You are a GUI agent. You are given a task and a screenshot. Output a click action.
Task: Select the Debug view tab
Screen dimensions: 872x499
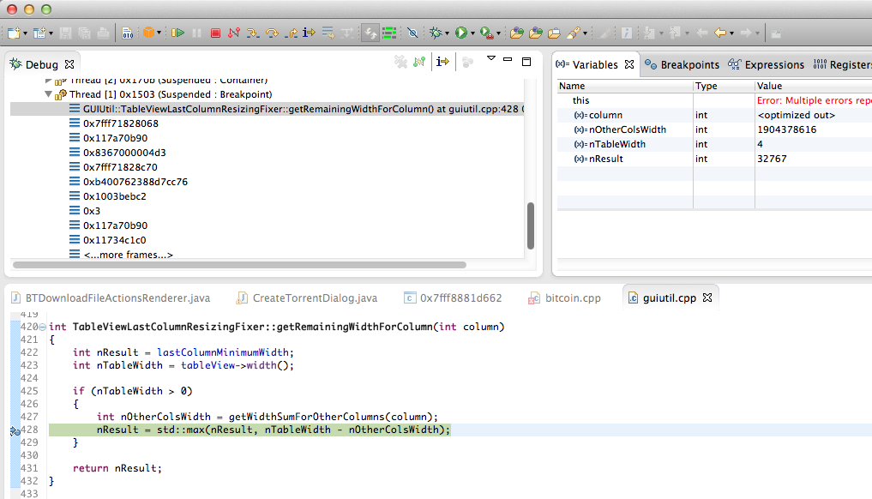pos(42,64)
